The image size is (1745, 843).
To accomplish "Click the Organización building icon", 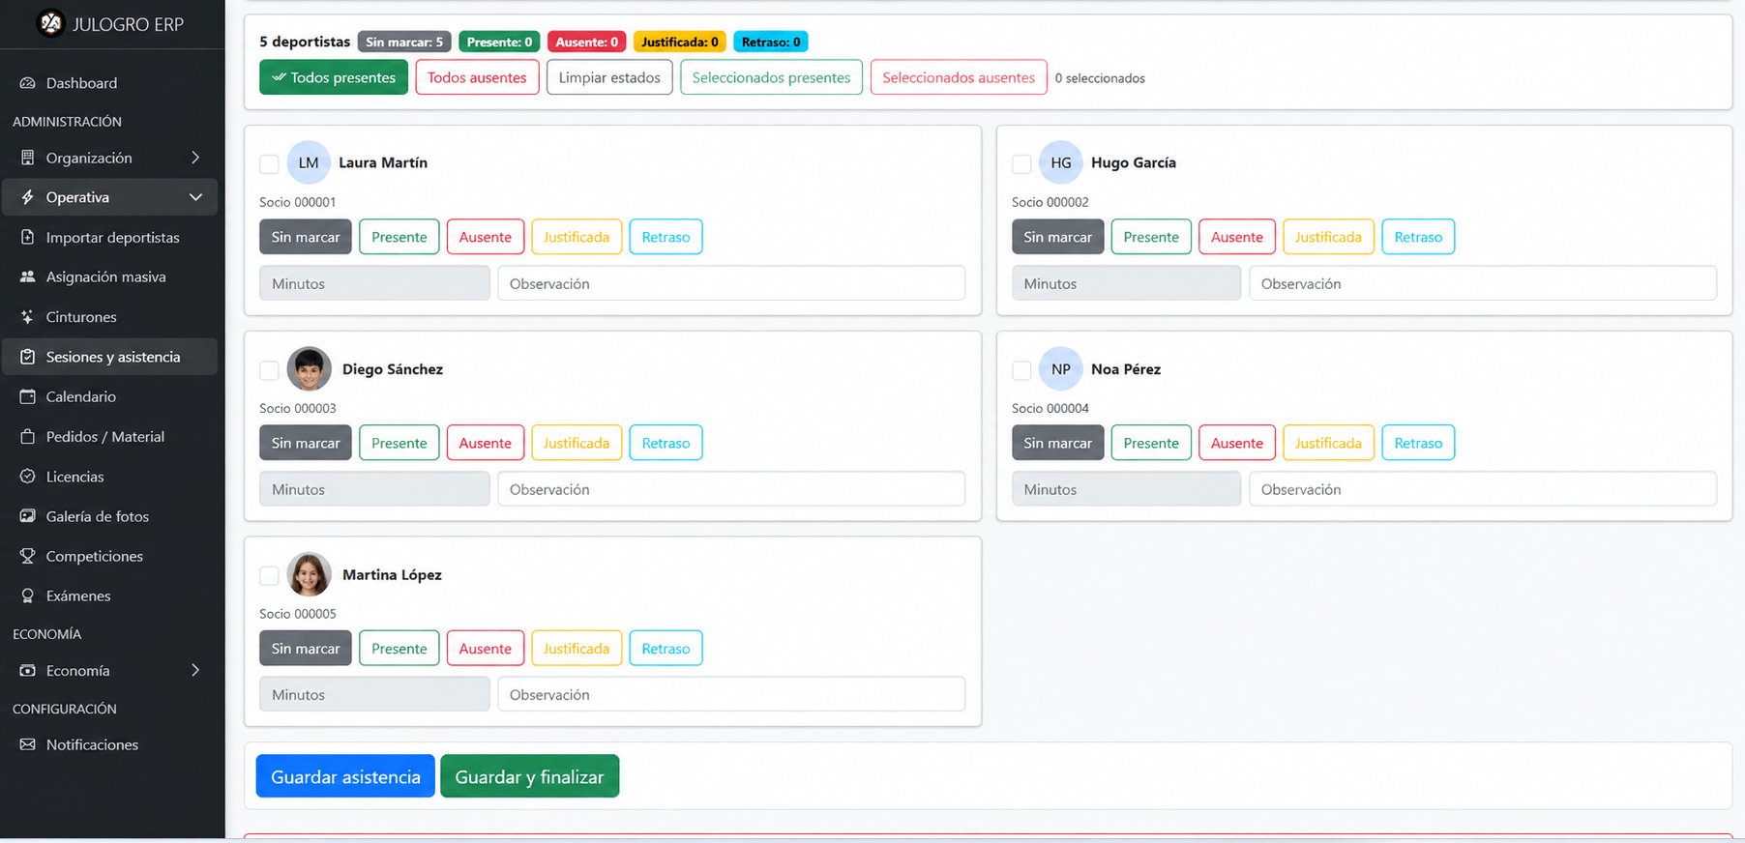I will [x=27, y=158].
